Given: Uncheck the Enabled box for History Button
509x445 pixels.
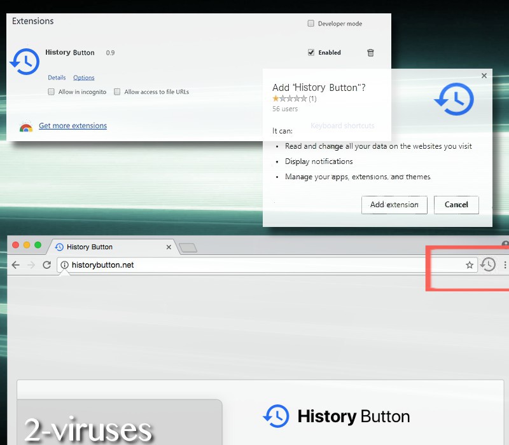Looking at the screenshot, I should 311,53.
